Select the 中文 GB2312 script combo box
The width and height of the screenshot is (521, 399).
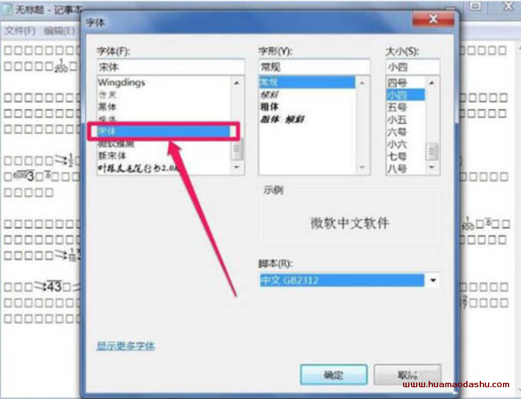[349, 281]
